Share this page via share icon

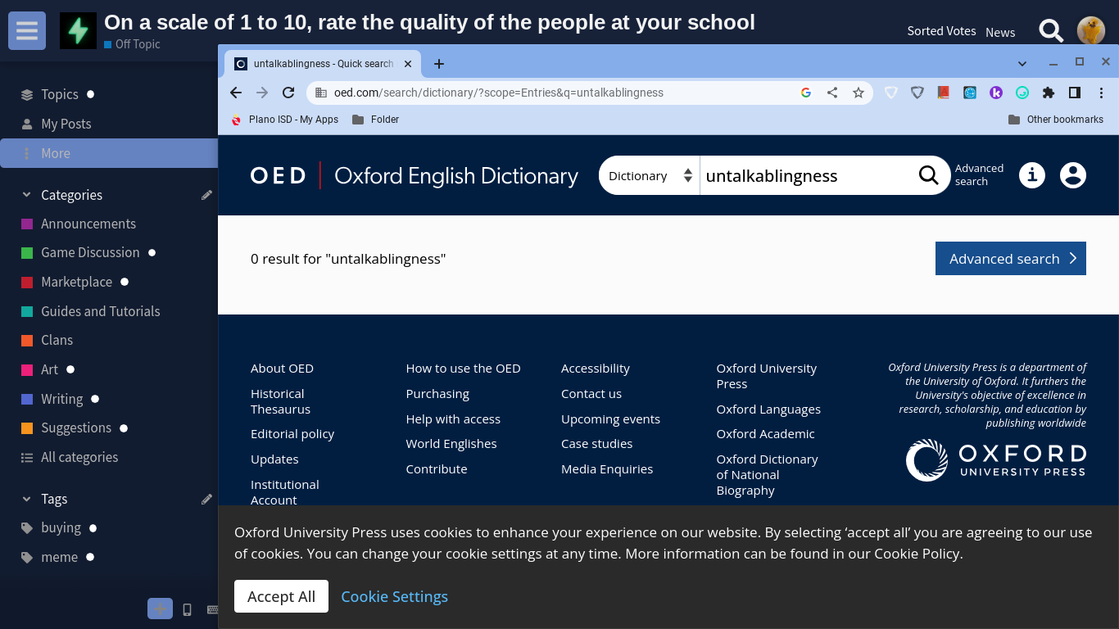coord(832,93)
